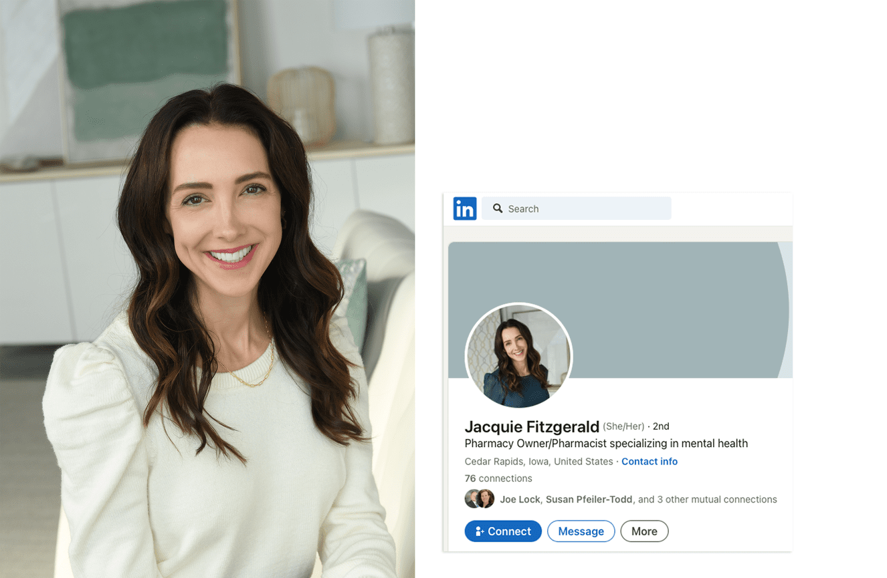Click the magnifying glass search icon
Screen dimensions: 887x578
(498, 208)
